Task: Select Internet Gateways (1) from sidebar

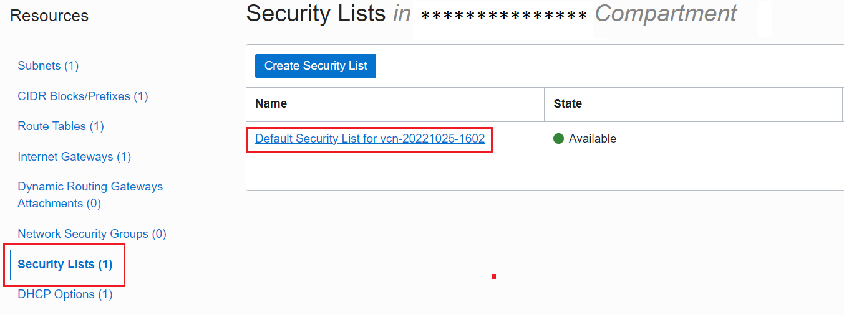Action: 74,157
